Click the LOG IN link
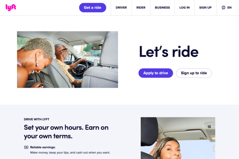The height and width of the screenshot is (159, 239). [184, 7]
